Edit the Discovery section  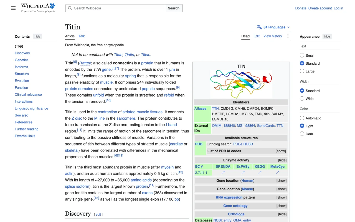coord(98,215)
